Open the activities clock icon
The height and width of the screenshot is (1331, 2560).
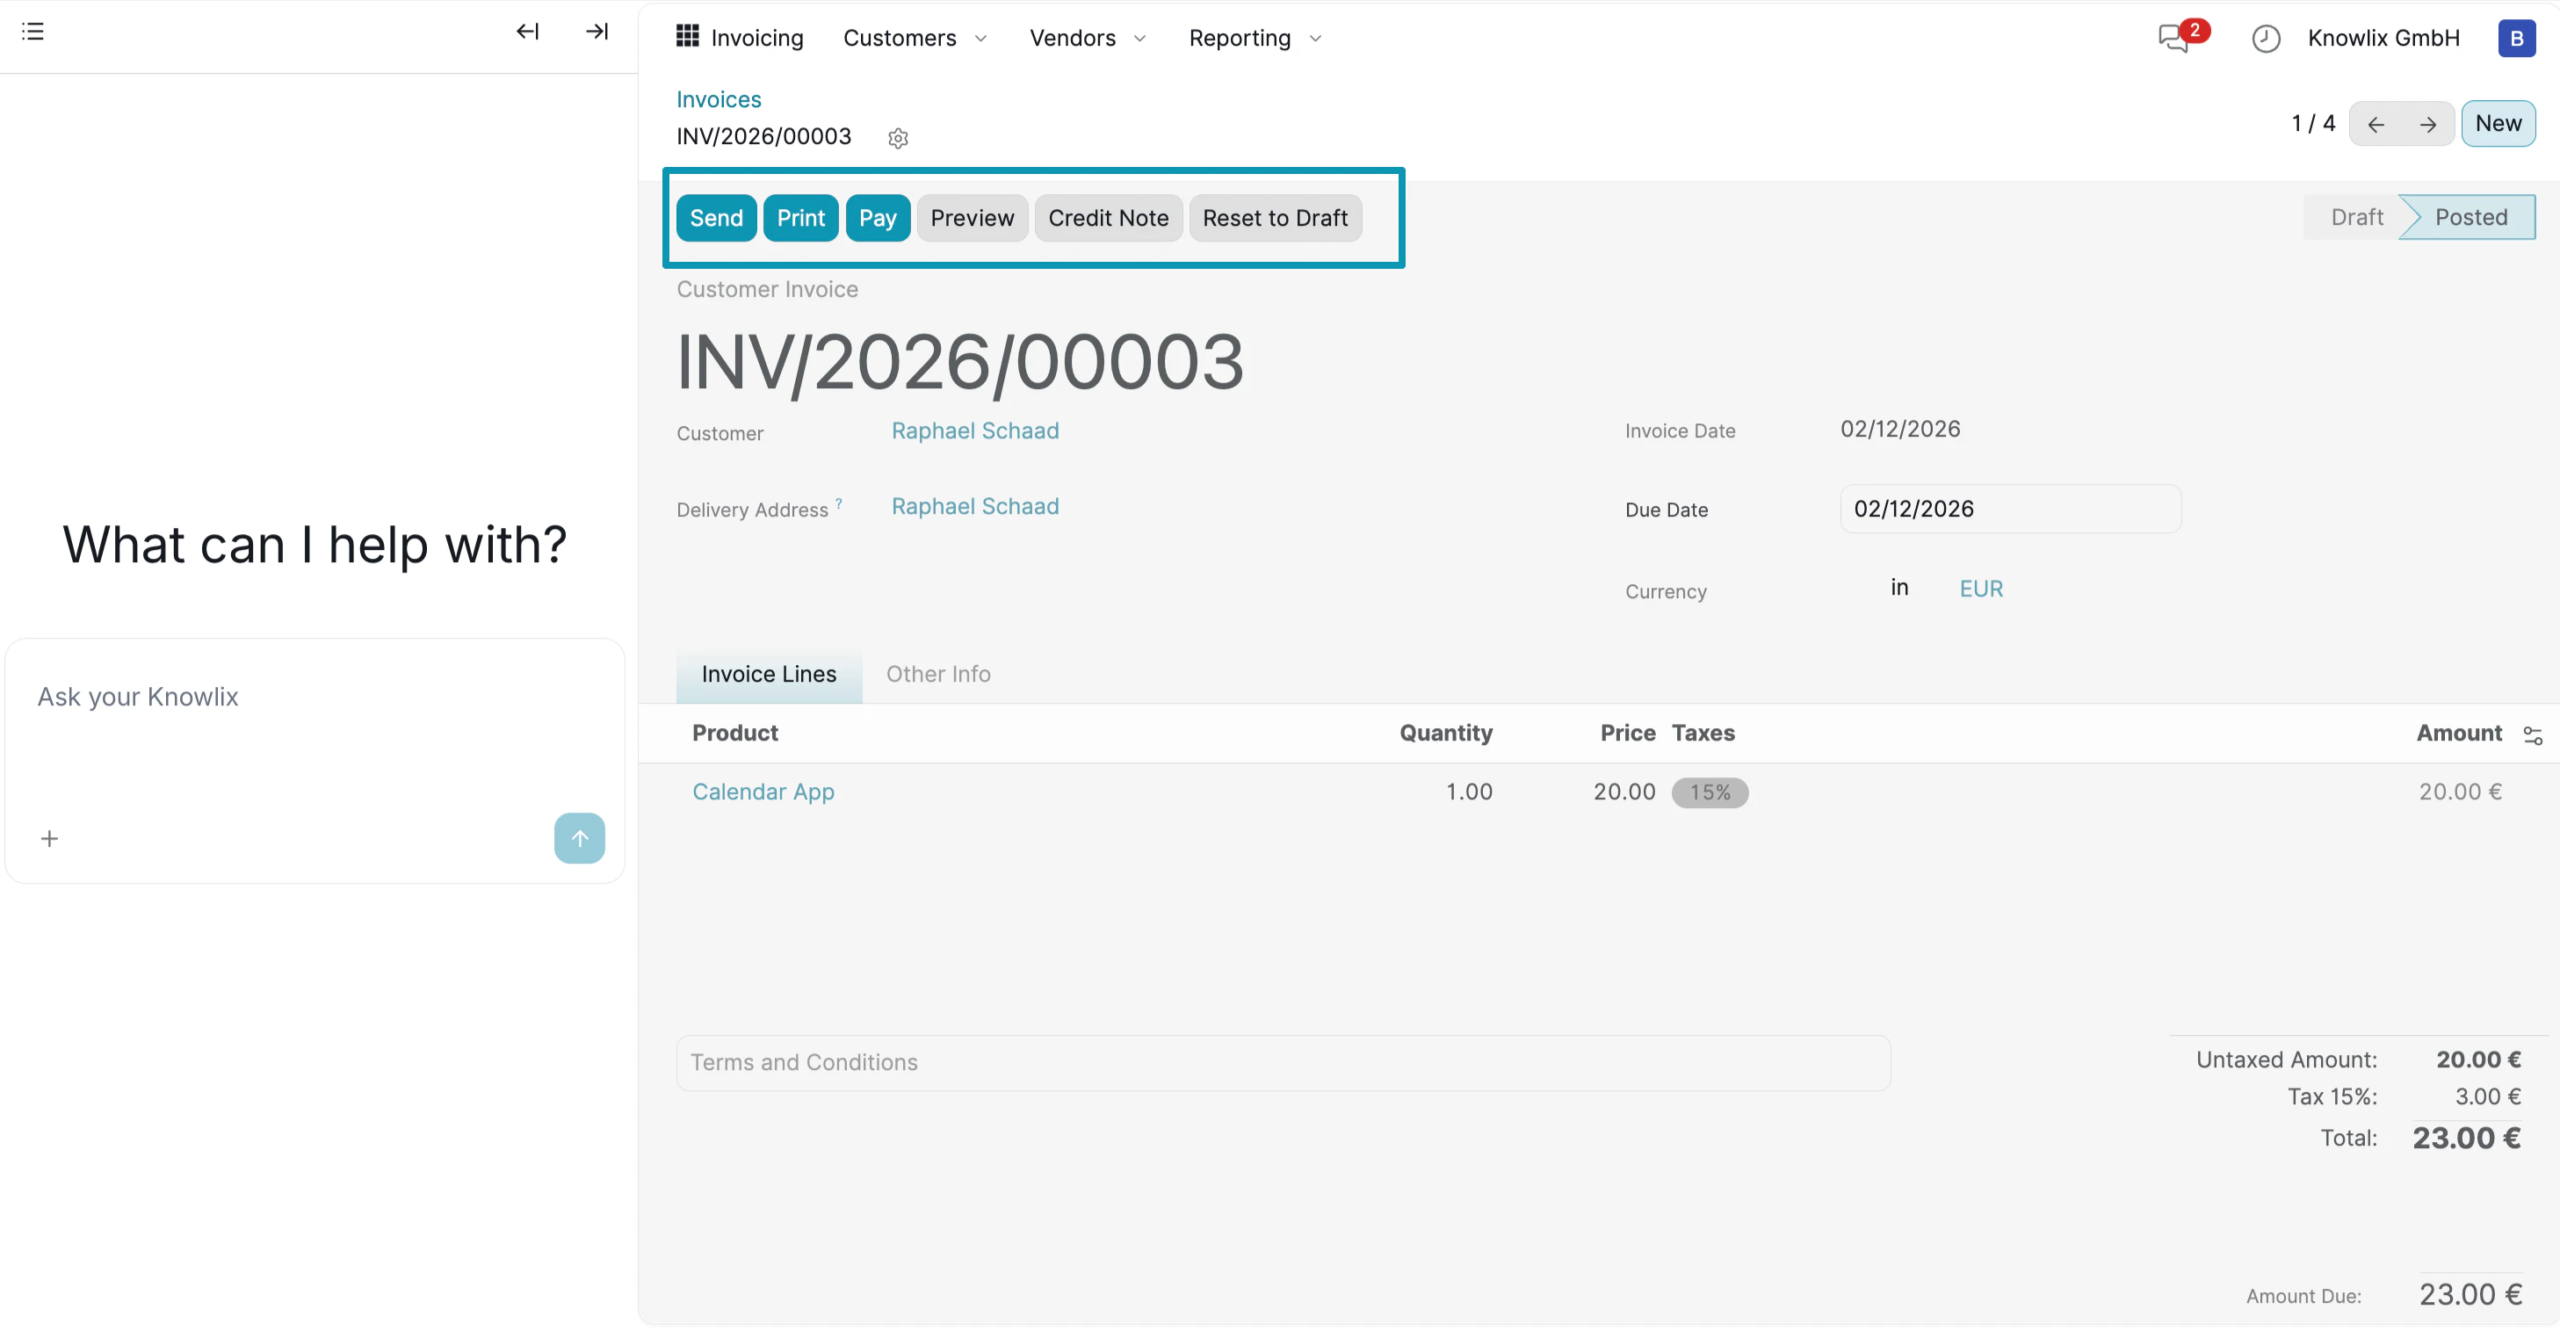point(2267,38)
